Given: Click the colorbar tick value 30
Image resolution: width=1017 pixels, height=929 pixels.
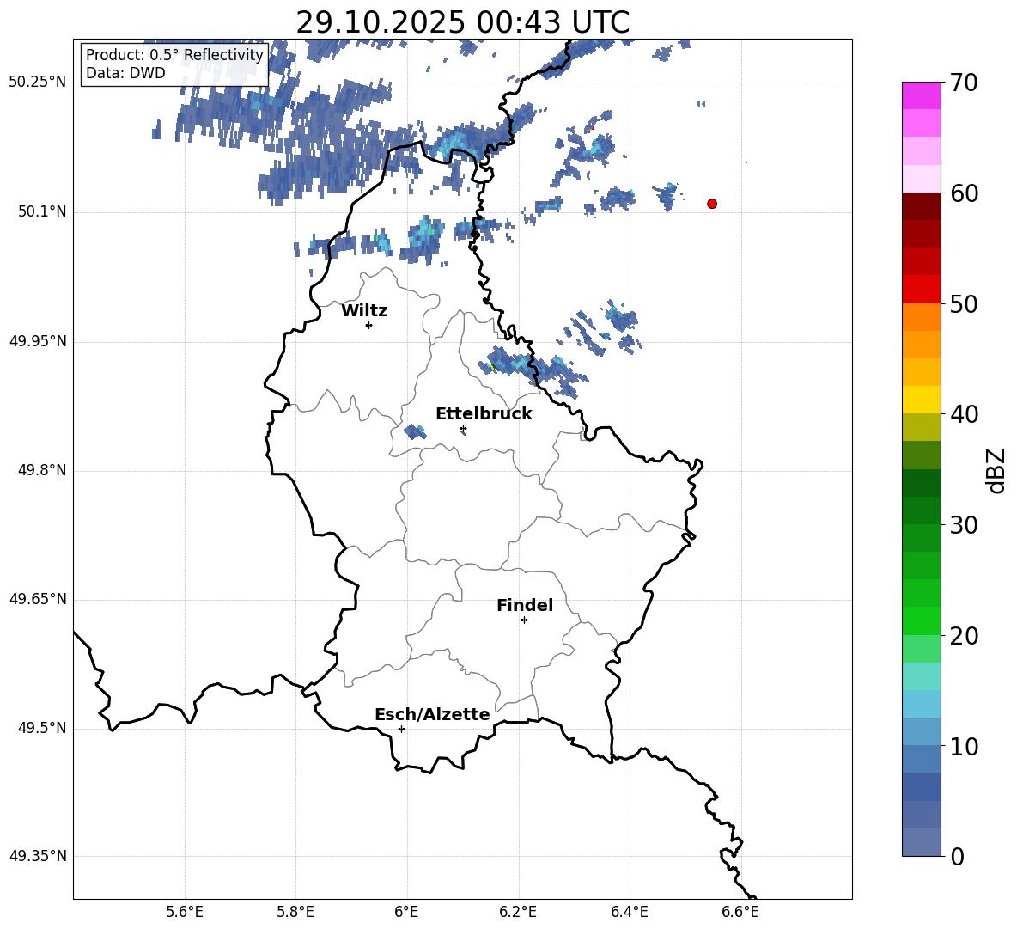Looking at the screenshot, I should 964,525.
